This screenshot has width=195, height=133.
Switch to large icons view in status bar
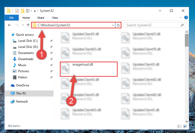coord(185,126)
